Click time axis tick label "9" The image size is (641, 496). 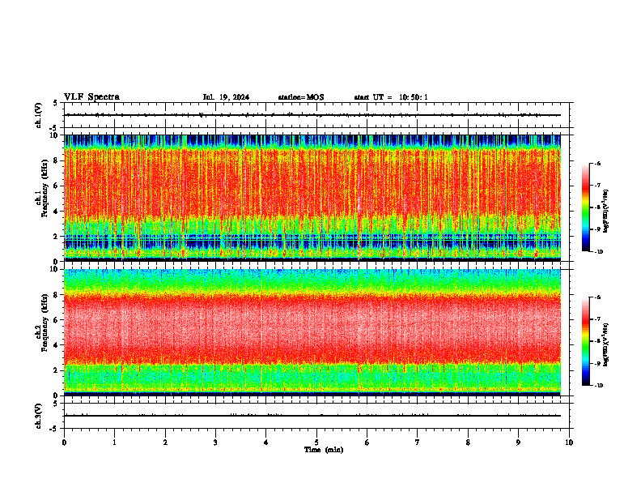click(518, 443)
